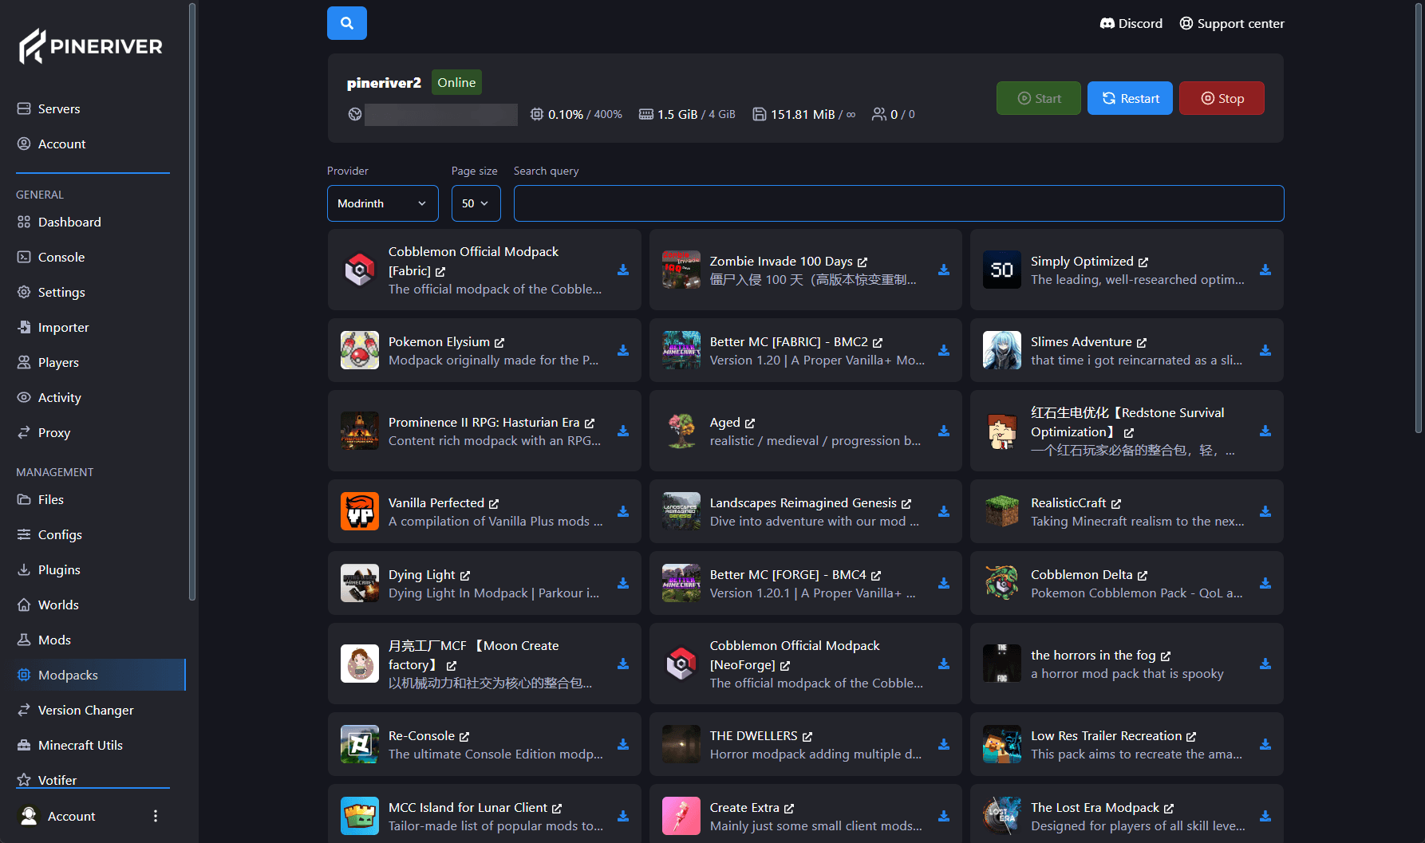Download the horrors in the fog
The width and height of the screenshot is (1425, 843).
tap(1265, 664)
